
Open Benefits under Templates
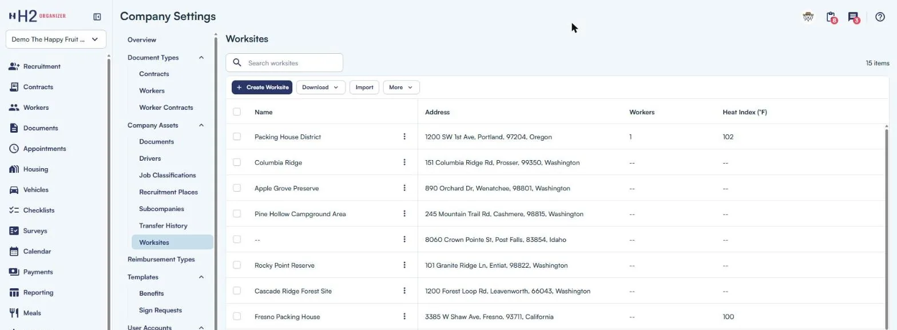(152, 293)
